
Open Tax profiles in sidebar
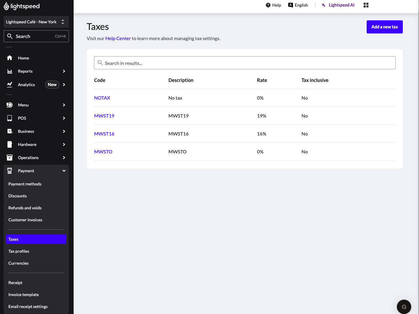19,251
